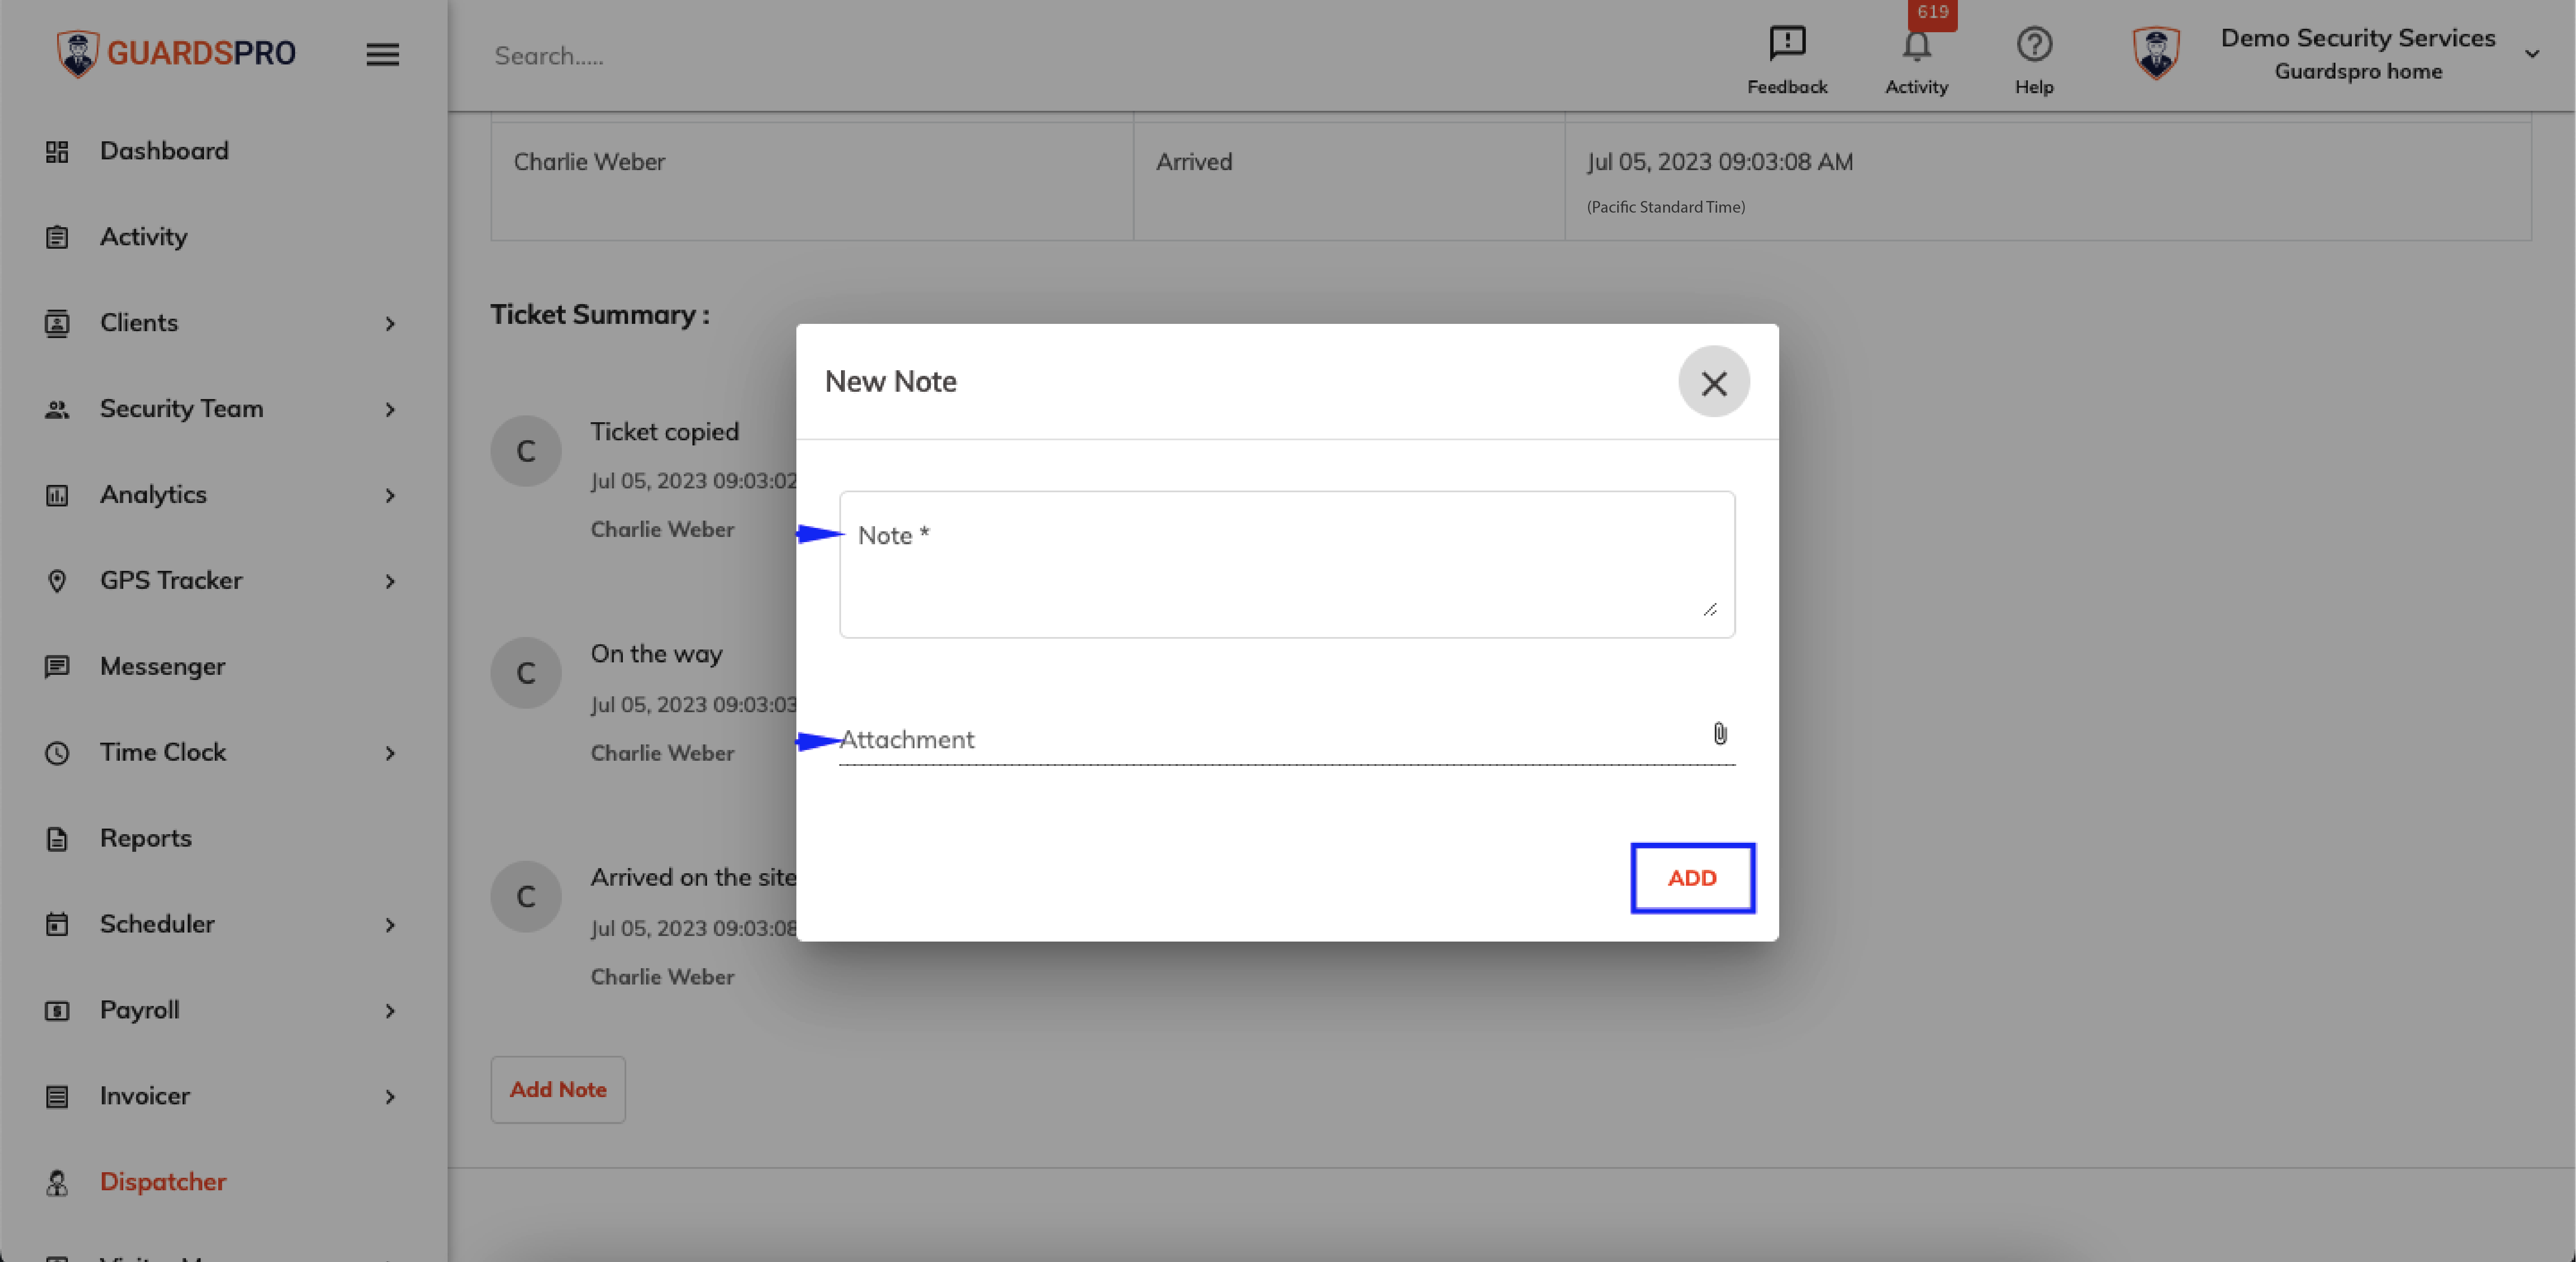Expand the Clients submenu chevron
Viewport: 2576px width, 1262px height.
click(x=390, y=324)
